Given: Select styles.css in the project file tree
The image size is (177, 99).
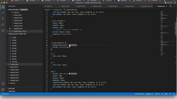Looking at the screenshot, I should (15, 64).
